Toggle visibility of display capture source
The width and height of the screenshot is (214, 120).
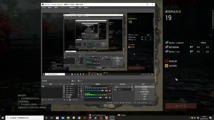tap(78, 95)
